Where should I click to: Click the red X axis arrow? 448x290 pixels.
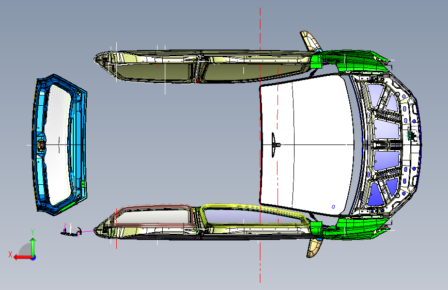(23, 257)
